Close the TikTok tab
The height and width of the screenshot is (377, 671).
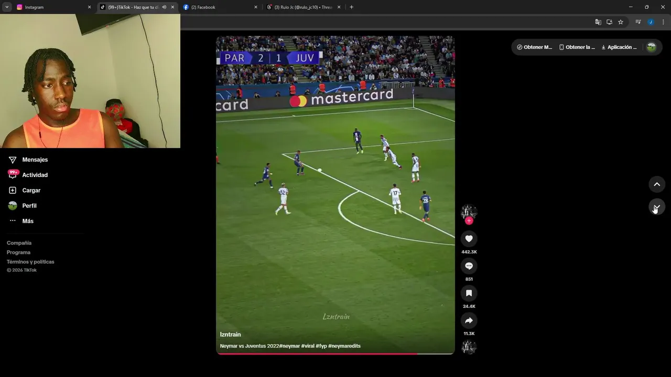172,7
